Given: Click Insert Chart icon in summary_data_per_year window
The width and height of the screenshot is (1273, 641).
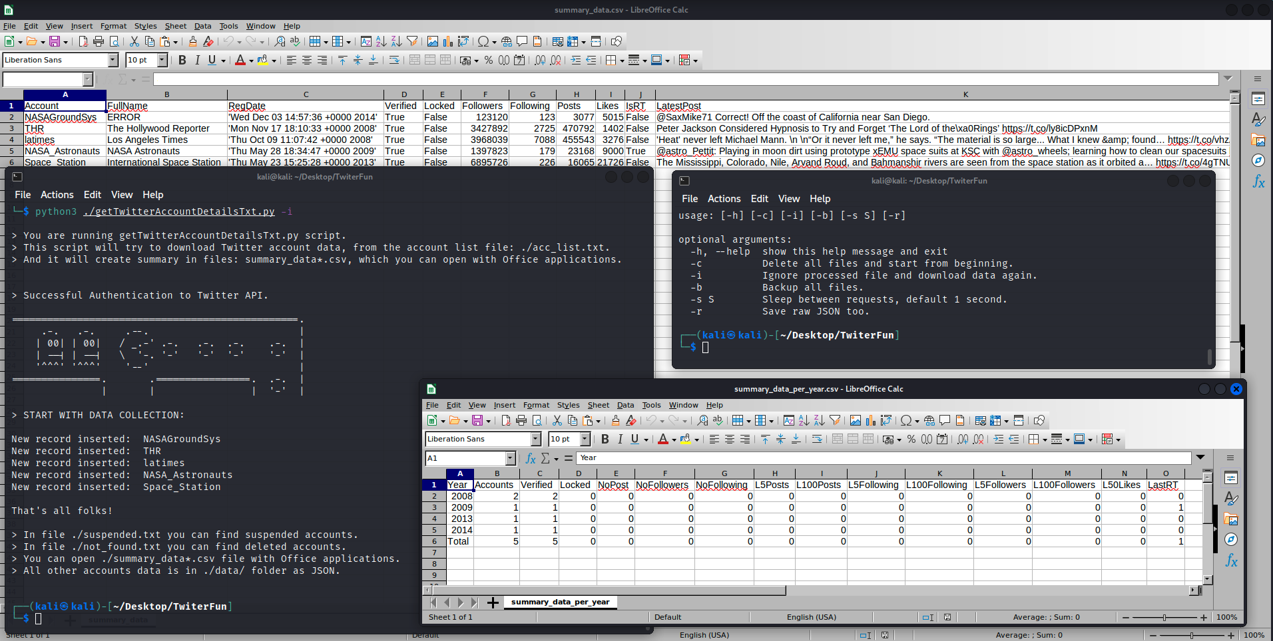Looking at the screenshot, I should 871,420.
